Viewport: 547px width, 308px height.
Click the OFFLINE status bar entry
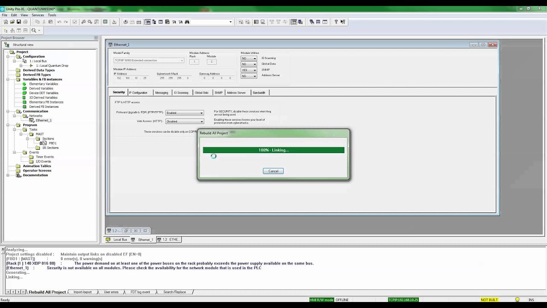coord(342,300)
